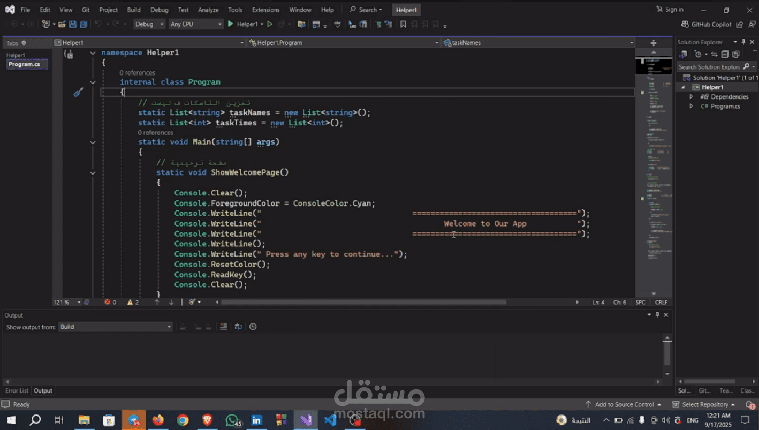Select the Solution 'Helper1' tree row
Screen dimensions: 759x430
(720, 78)
